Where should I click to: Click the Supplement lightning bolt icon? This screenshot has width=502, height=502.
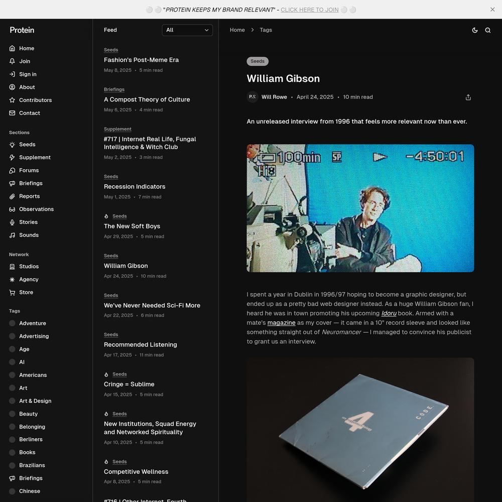tap(12, 158)
